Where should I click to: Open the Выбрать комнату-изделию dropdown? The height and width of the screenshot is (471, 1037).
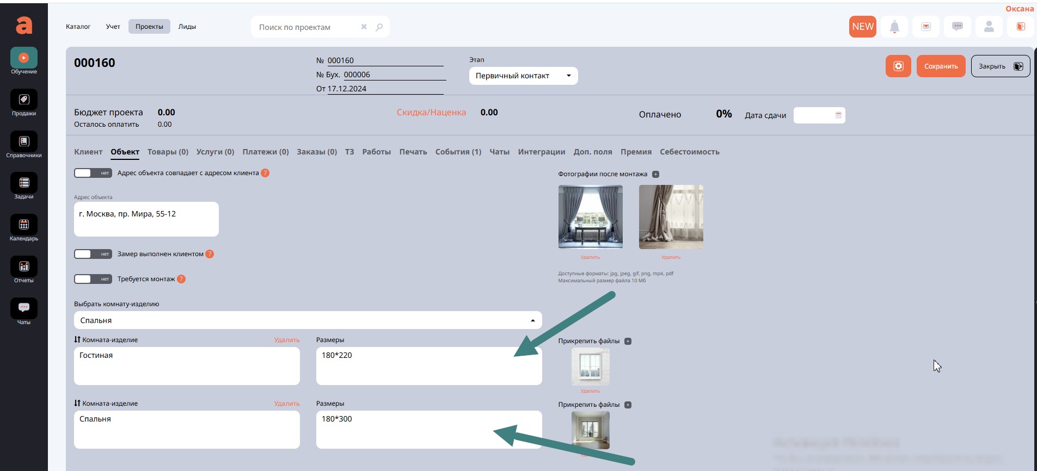tap(308, 320)
